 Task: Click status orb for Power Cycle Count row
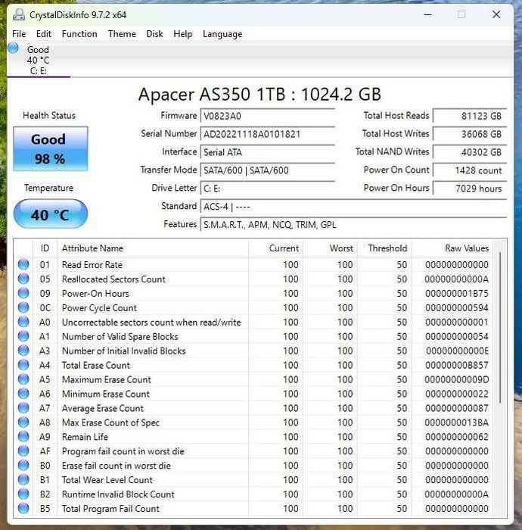23,307
